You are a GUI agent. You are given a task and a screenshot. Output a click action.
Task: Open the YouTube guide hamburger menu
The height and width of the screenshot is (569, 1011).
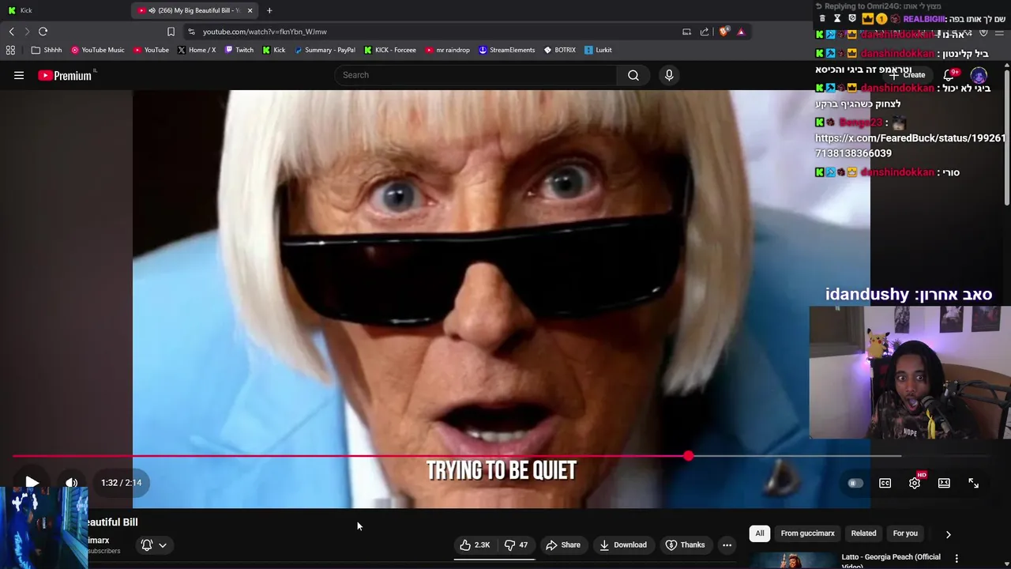tap(19, 75)
